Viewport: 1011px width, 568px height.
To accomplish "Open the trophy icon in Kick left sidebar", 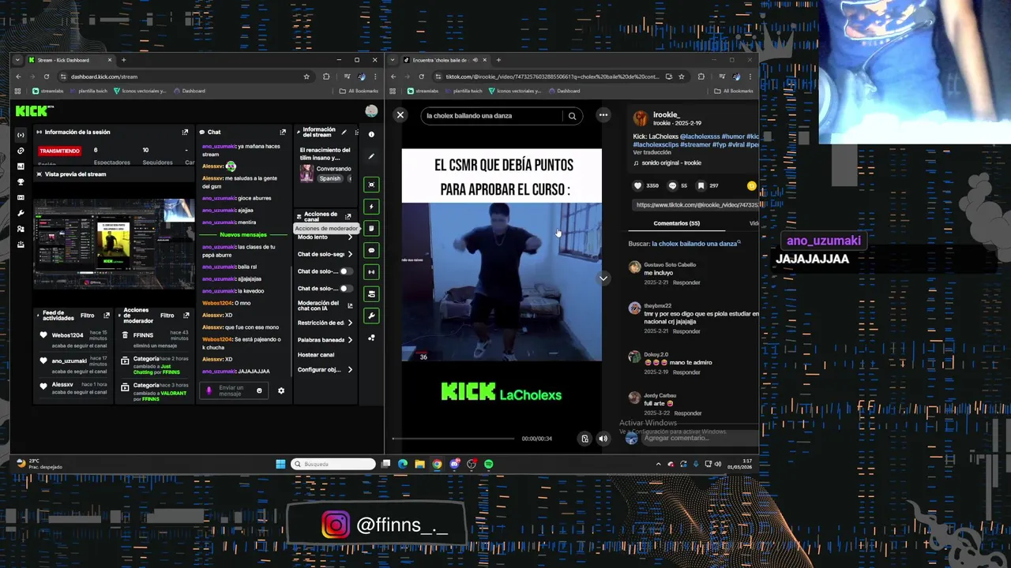I will (21, 182).
